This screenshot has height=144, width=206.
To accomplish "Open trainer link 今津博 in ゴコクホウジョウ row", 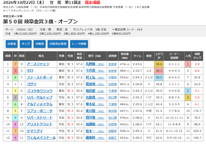I will point(112,91).
